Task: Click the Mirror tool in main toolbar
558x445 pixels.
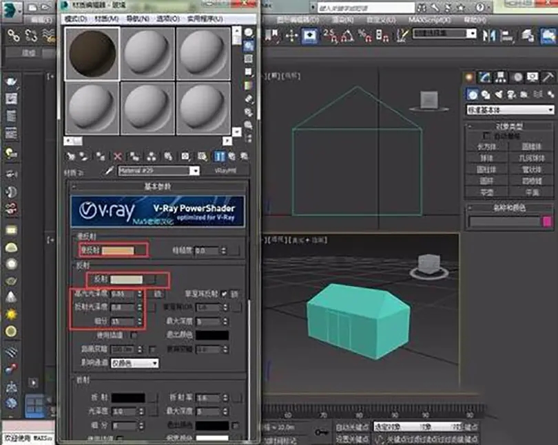Action: 489,36
